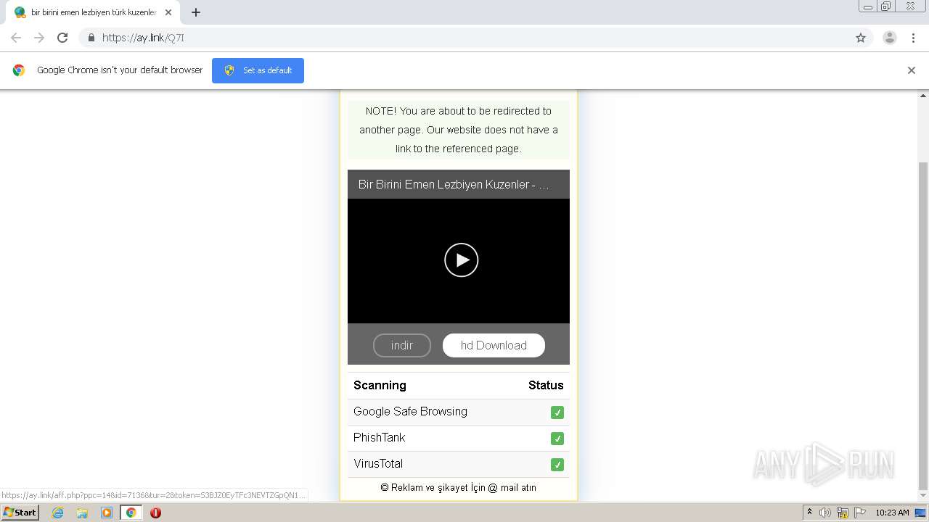
Task: Click the 'Status' column header
Action: point(546,386)
